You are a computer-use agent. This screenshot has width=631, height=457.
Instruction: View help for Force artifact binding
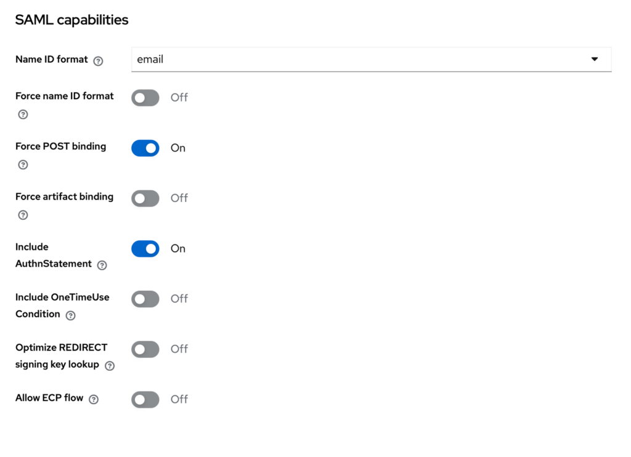[23, 215]
